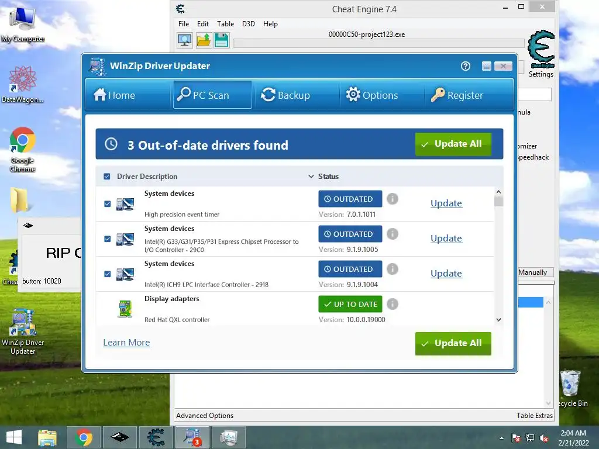Open Cheat Engine Edit menu
This screenshot has height=449, width=599.
click(203, 23)
